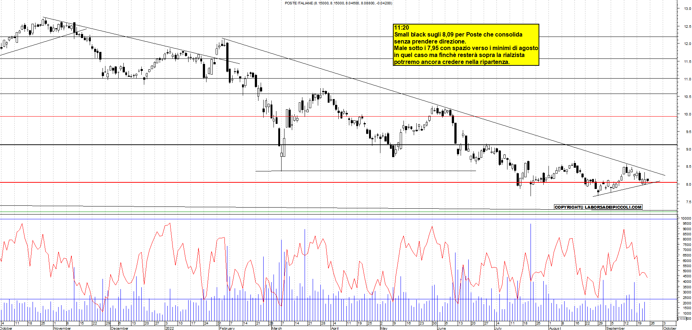The width and height of the screenshot is (692, 330).
Task: Click the '5000' volume axis label
Action: click(687, 271)
